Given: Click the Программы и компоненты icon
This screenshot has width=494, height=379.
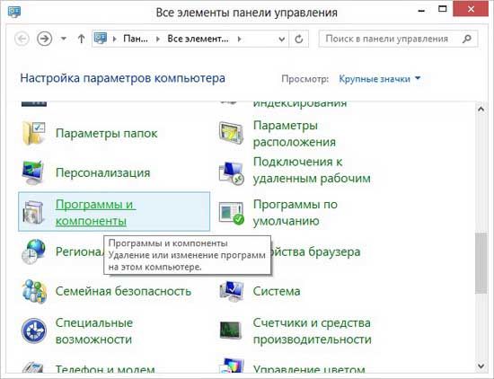Looking at the screenshot, I should point(33,212).
